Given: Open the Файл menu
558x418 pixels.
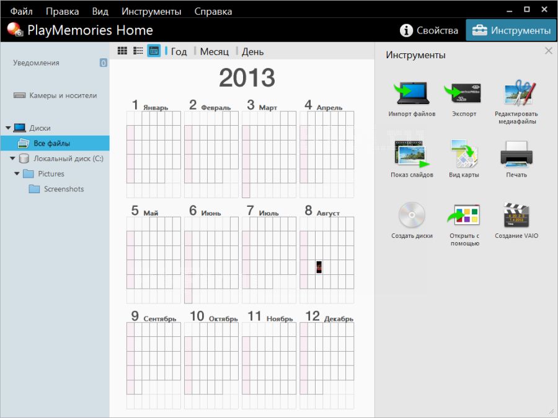Looking at the screenshot, I should tap(21, 11).
